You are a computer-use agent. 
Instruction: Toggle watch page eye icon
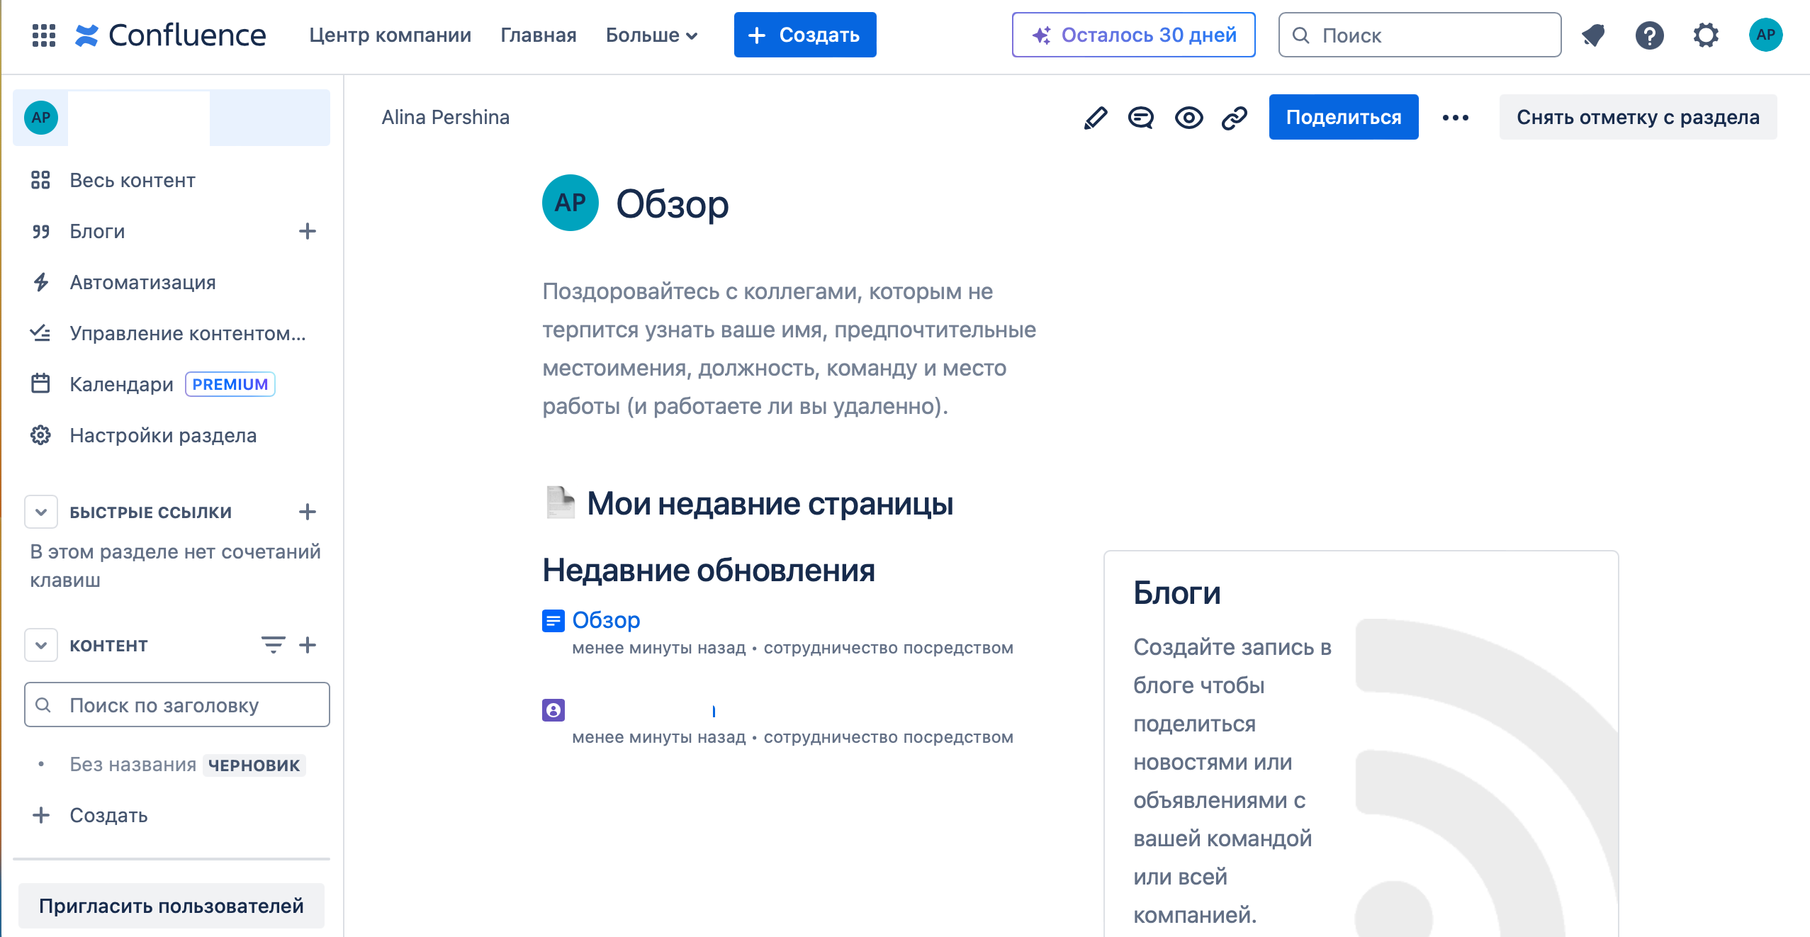pyautogui.click(x=1188, y=117)
